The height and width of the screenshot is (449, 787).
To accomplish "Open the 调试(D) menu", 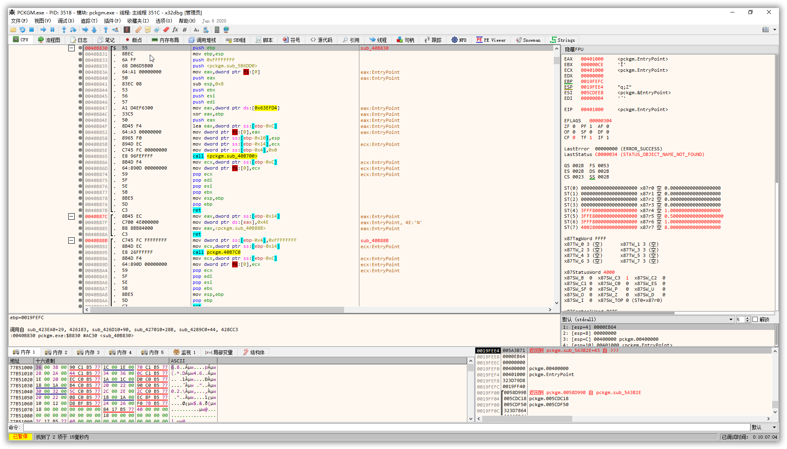I will [66, 21].
